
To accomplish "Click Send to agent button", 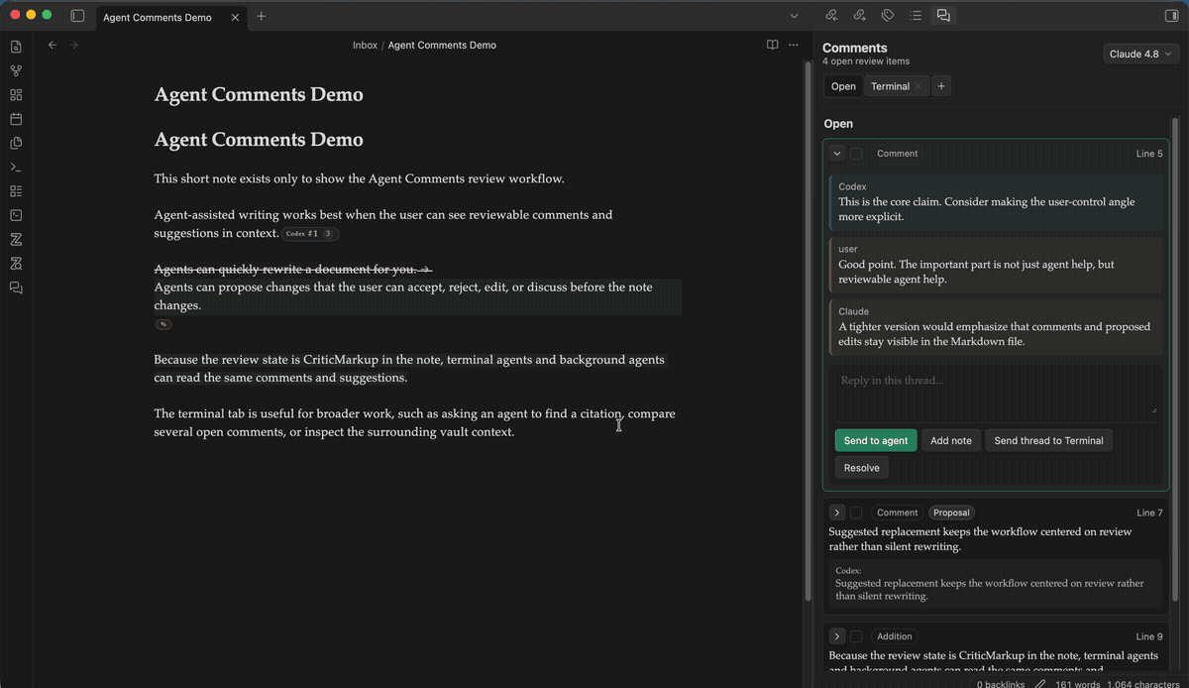I will coord(876,440).
